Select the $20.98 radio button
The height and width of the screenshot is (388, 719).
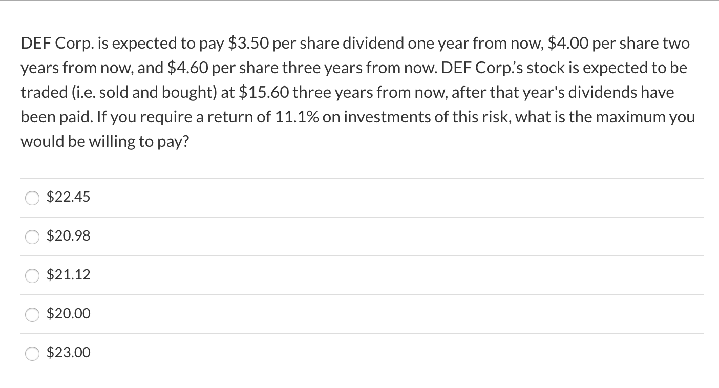[x=32, y=236]
